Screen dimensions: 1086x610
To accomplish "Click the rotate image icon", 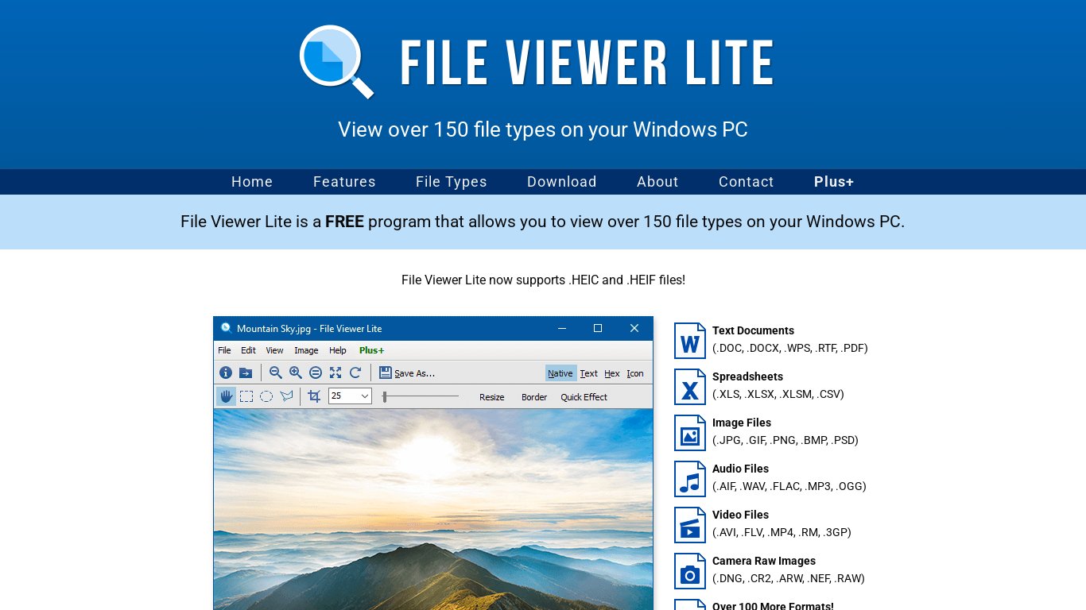I will coord(355,373).
